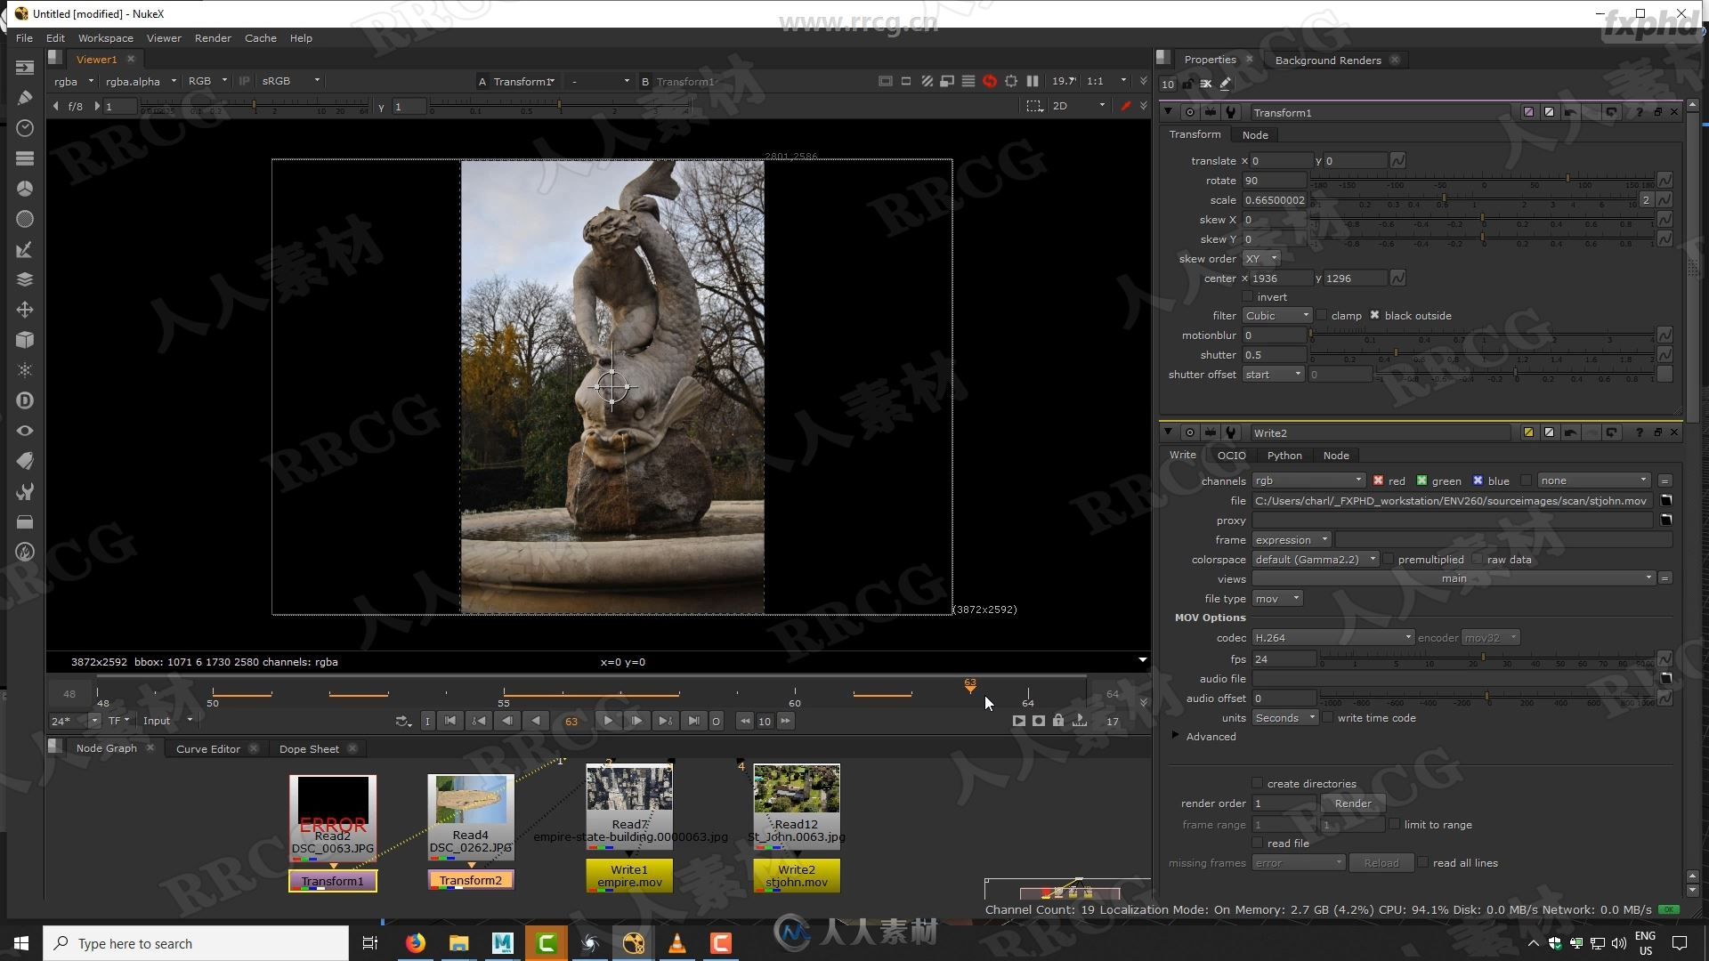Open the Transform nodes menu (four-arrow icon)
Image resolution: width=1709 pixels, height=961 pixels.
(25, 310)
